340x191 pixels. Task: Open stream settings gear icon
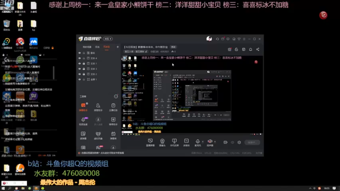(x=239, y=142)
